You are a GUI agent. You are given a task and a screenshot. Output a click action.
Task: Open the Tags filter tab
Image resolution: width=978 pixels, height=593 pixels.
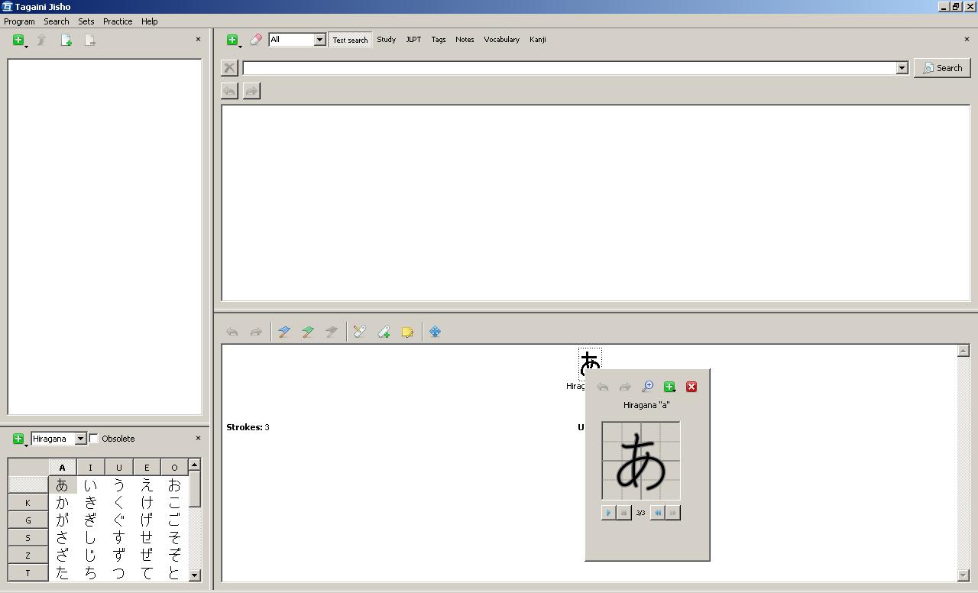click(x=439, y=40)
